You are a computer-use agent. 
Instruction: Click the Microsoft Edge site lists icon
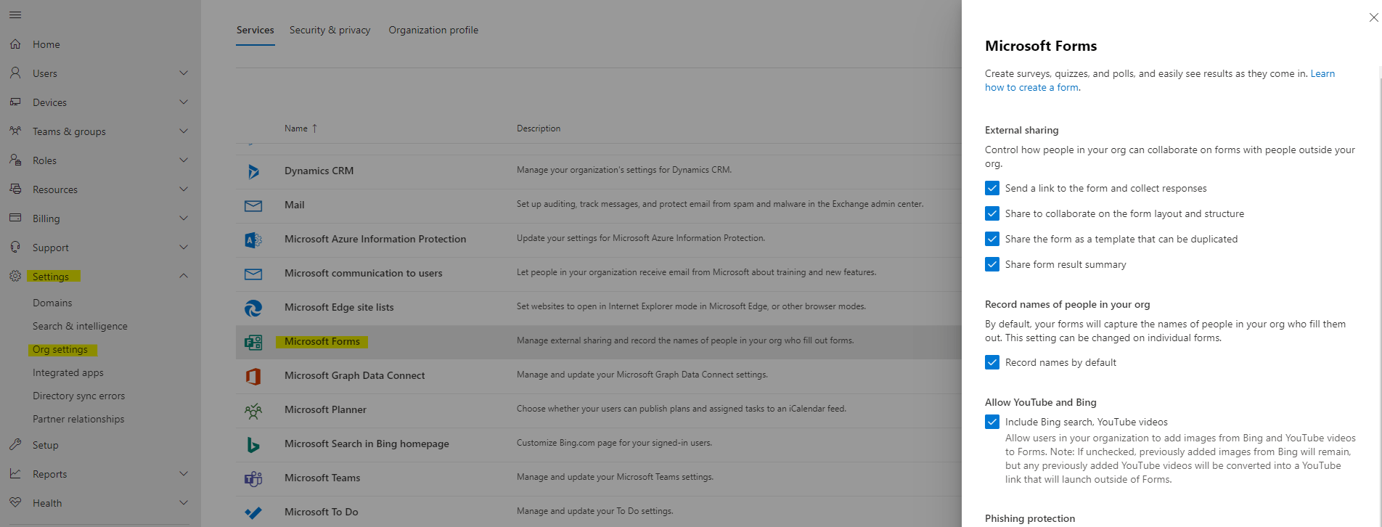253,308
